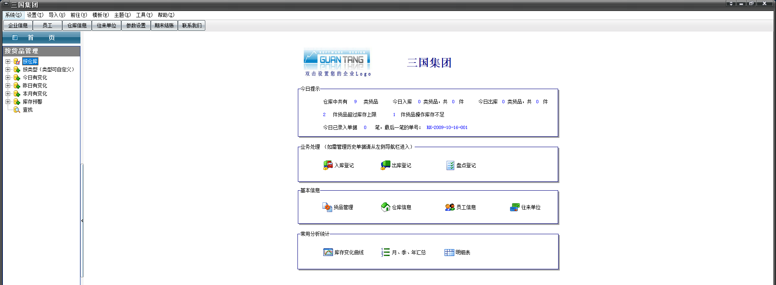This screenshot has height=285, width=776.
Task: Click the 参数设置 toolbar button
Action: tap(136, 25)
